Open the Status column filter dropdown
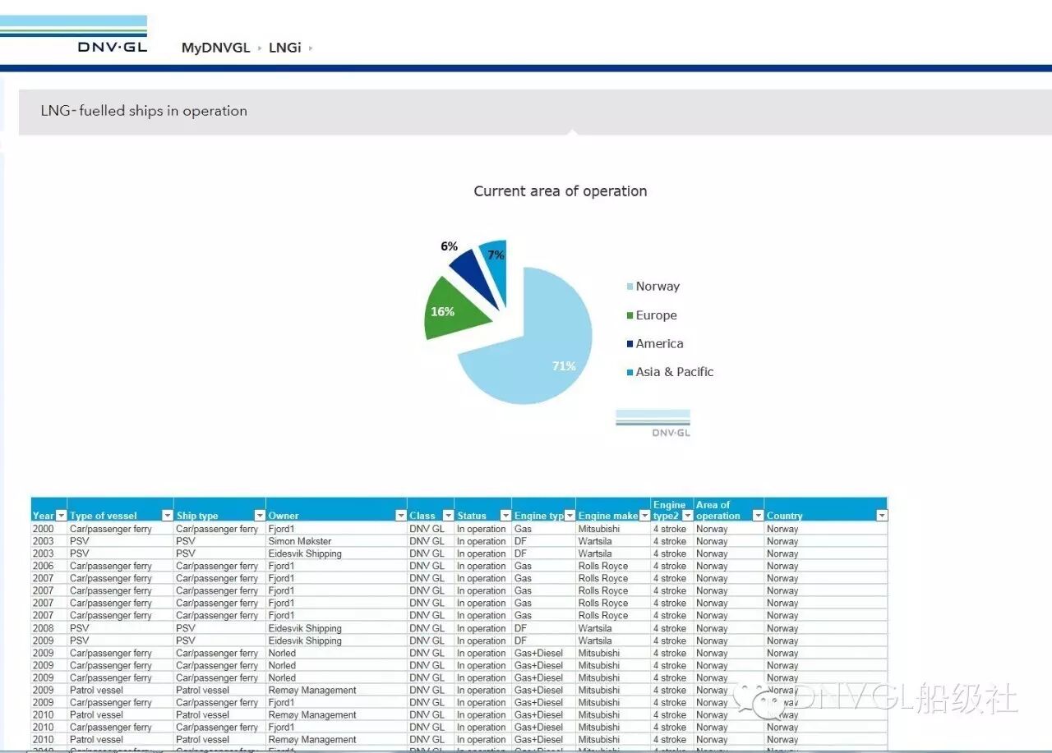Image resolution: width=1052 pixels, height=753 pixels. (505, 516)
